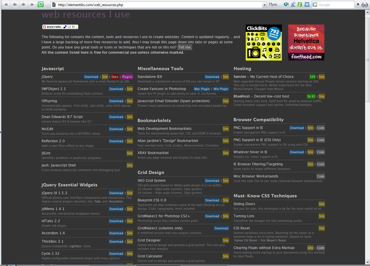
Task: Click the Пуск (Go) button
Action: pyautogui.click(x=273, y=5)
